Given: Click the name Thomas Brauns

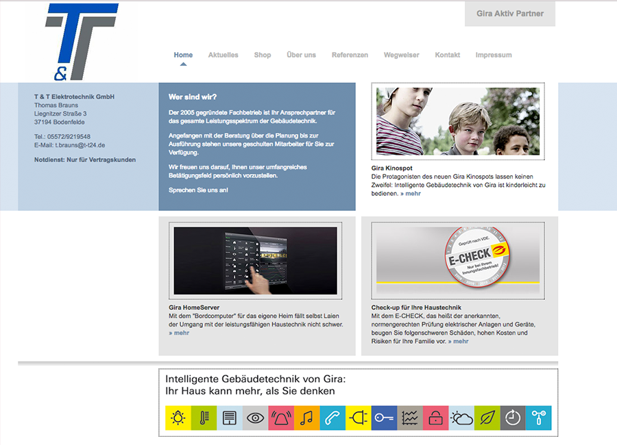Looking at the screenshot, I should pyautogui.click(x=56, y=105).
